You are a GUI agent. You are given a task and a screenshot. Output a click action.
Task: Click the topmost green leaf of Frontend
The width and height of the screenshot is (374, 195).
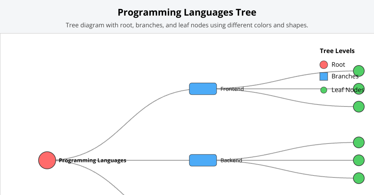[x=359, y=71]
